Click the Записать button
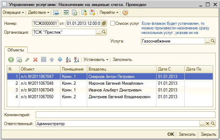The height and width of the screenshot is (140, 220). [187, 134]
